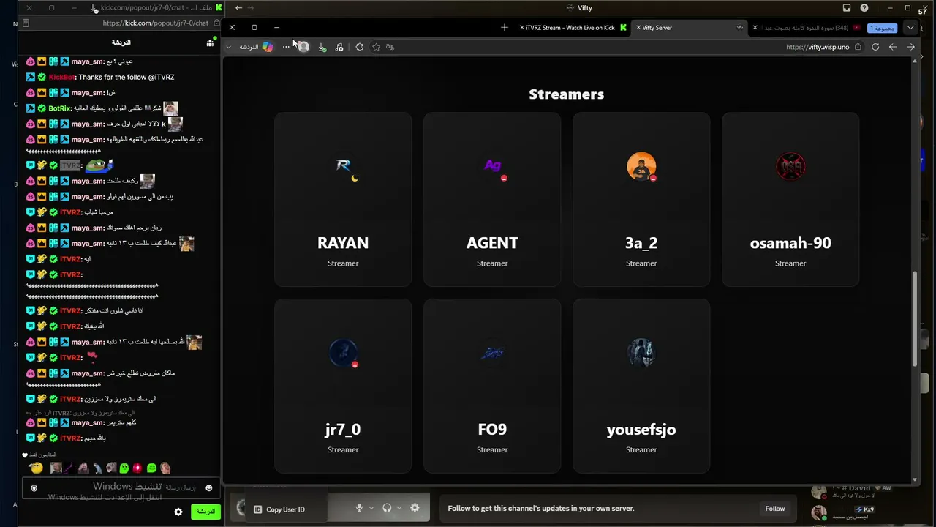
Task: Click the KickBot follow thanks message
Action: pos(100,77)
